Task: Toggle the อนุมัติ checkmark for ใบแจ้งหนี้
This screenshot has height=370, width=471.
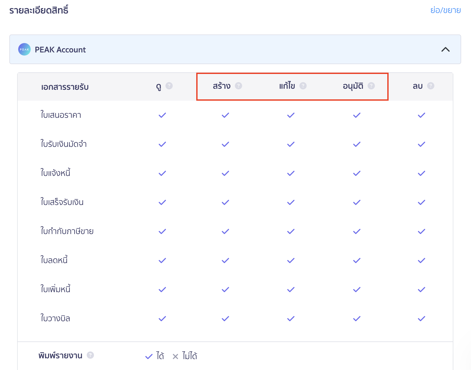Action: tap(357, 173)
